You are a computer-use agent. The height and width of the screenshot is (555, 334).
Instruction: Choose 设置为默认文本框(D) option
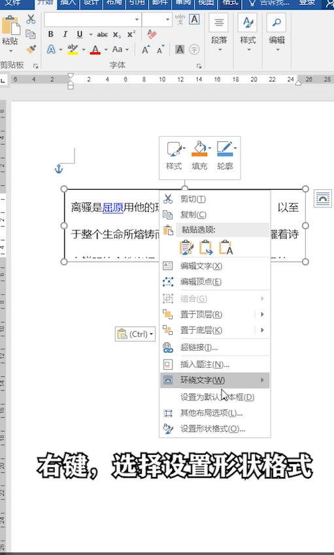[215, 397]
